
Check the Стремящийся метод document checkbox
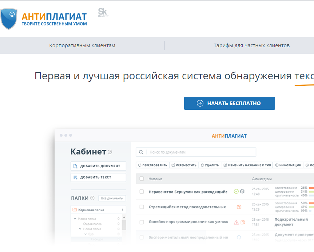tap(142, 207)
